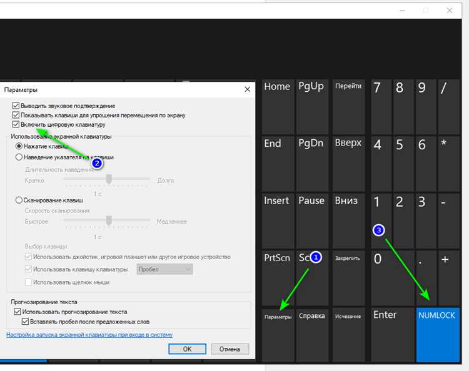Screen dimensions: 469x371
Task: Click the Вниз key
Action: pos(348,220)
